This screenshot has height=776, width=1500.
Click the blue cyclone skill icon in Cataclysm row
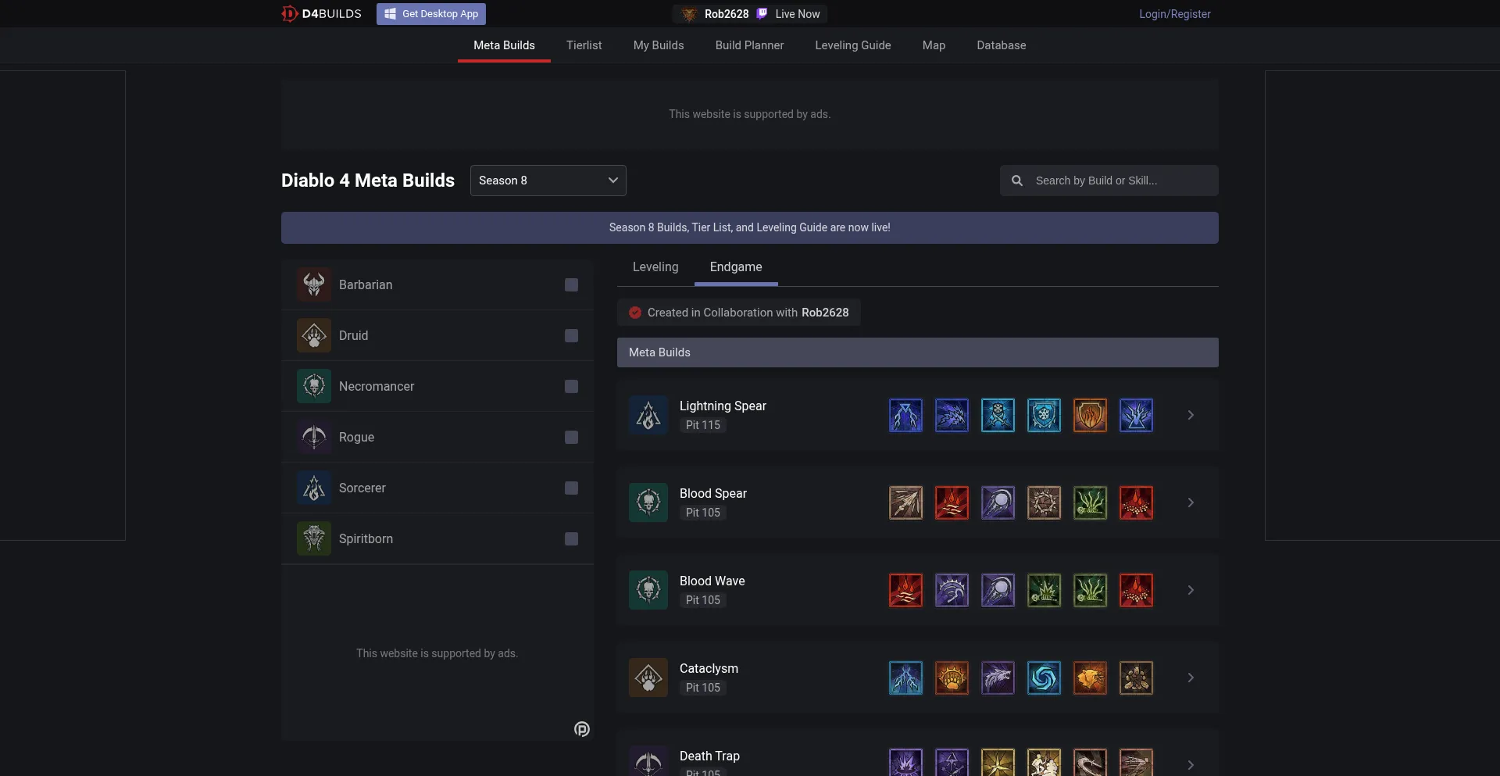tap(1044, 678)
